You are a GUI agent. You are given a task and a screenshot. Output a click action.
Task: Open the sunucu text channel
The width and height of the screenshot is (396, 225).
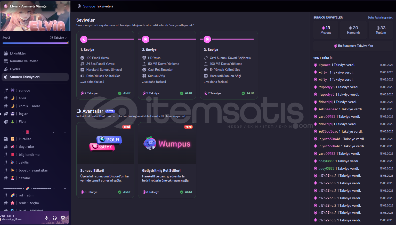click(35, 90)
